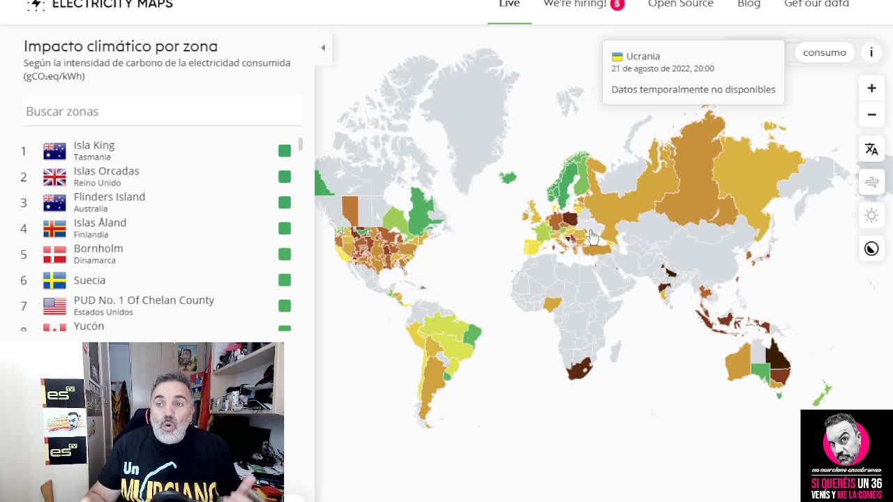Click Iceland on the map

pyautogui.click(x=508, y=178)
